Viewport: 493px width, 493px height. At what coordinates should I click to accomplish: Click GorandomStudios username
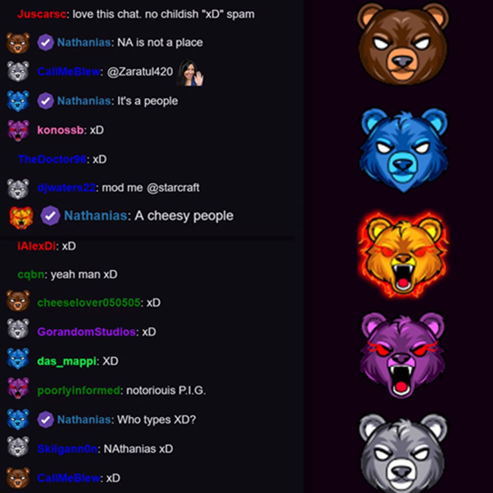coord(86,332)
